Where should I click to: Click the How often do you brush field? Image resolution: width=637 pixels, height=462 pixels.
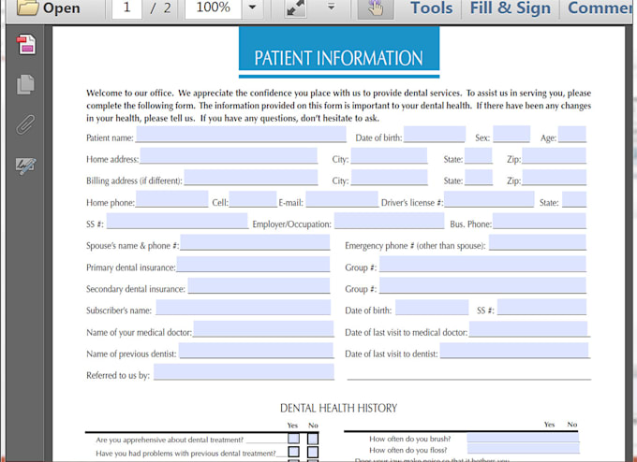524,438
